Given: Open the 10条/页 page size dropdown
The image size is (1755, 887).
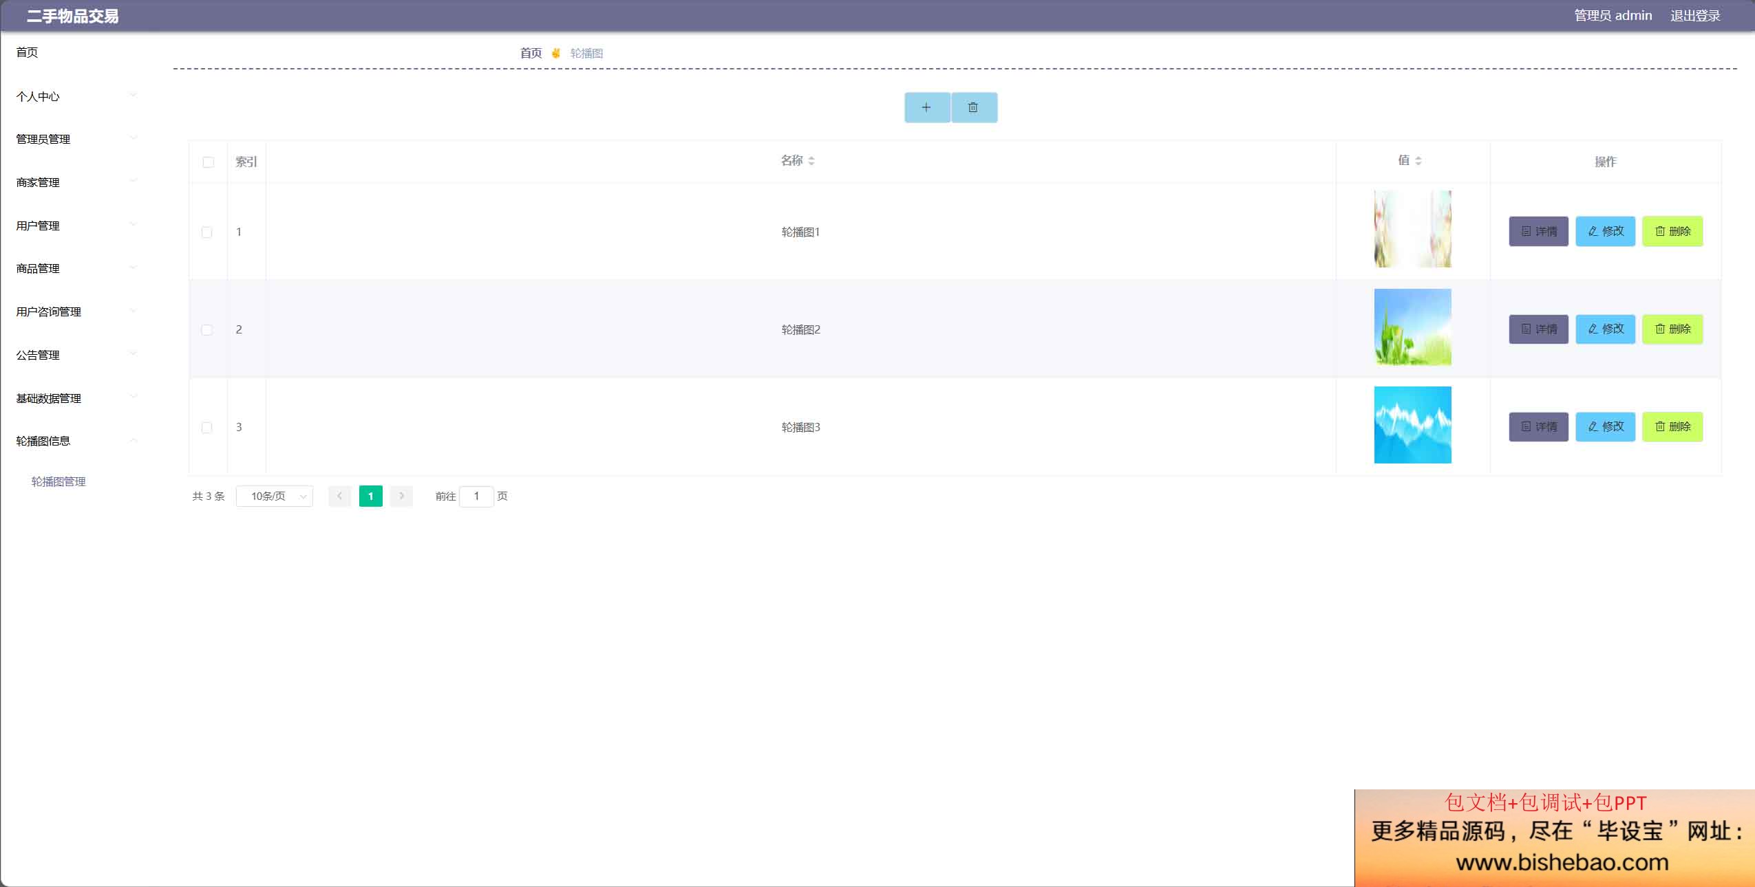Looking at the screenshot, I should (x=275, y=496).
